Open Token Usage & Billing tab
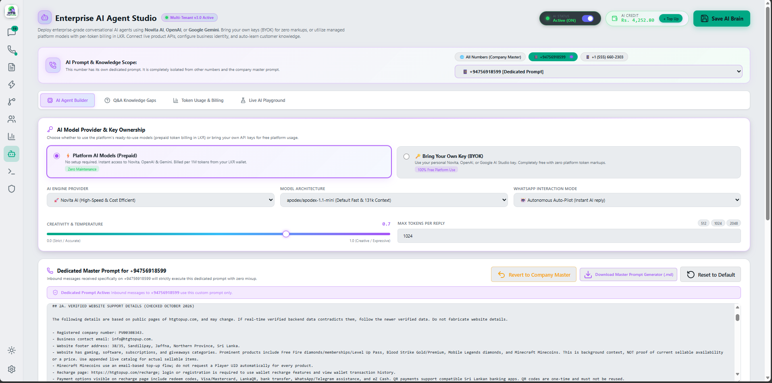Image resolution: width=772 pixels, height=383 pixels. point(198,100)
